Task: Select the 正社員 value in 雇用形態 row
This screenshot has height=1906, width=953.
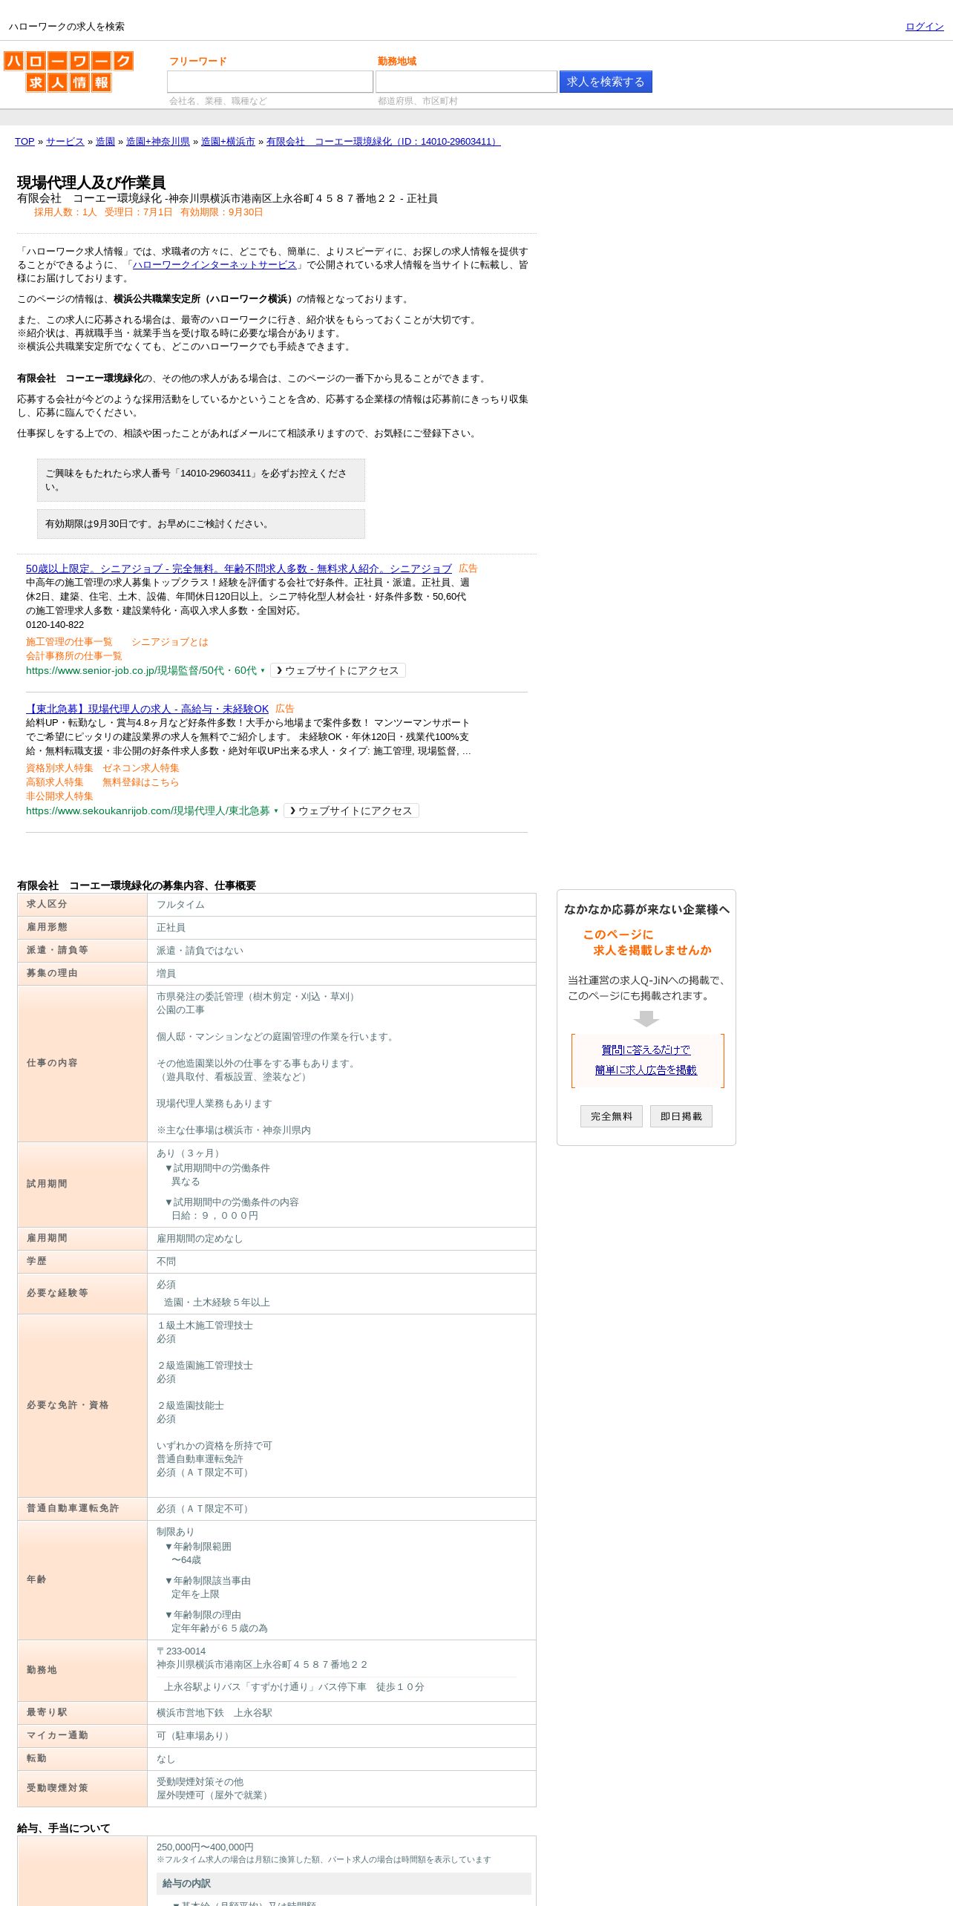Action: [x=171, y=928]
